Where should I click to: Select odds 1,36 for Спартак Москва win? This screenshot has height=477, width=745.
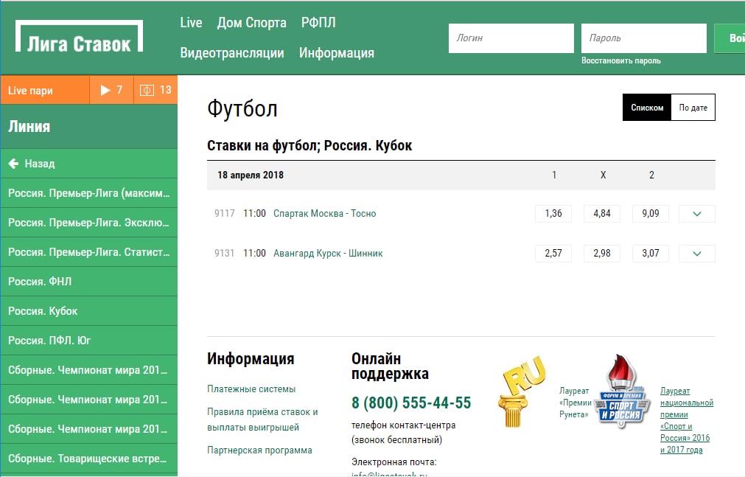(553, 214)
